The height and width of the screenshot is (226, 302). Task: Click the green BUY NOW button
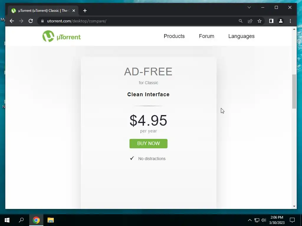coord(149,144)
